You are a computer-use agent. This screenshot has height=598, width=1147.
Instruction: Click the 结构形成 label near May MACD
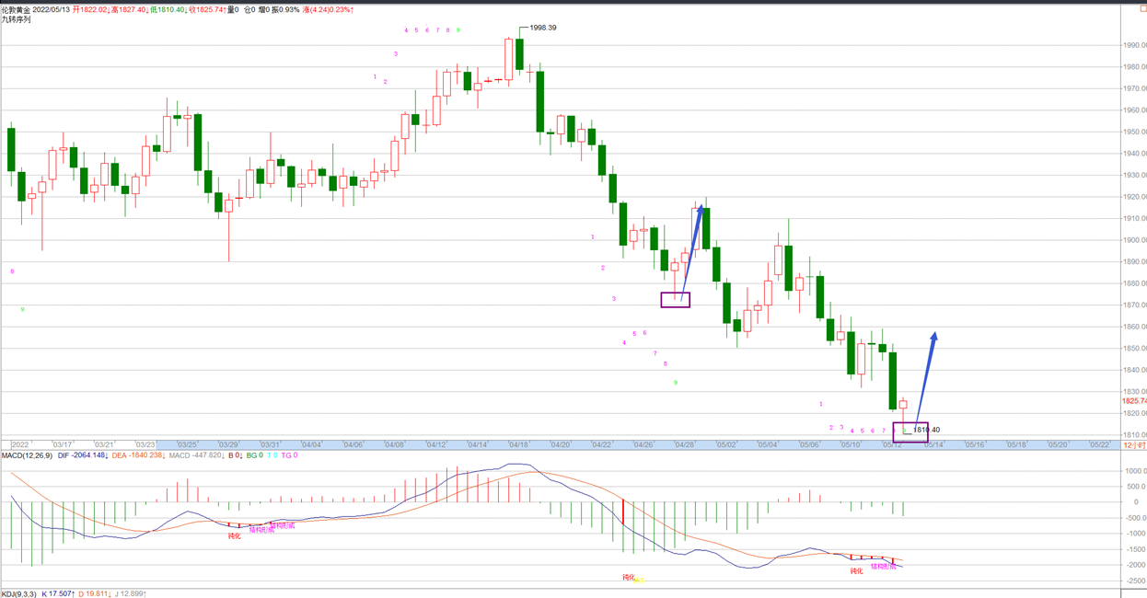[883, 567]
